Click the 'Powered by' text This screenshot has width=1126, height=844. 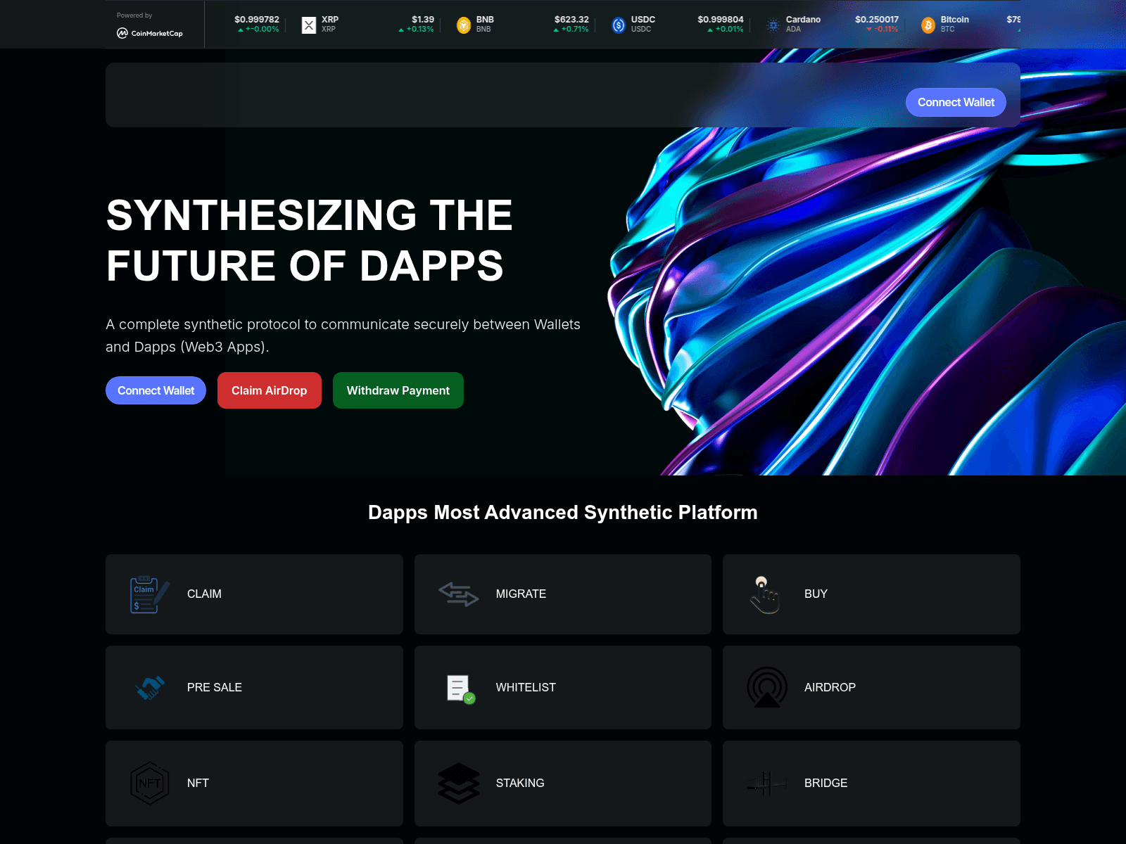coord(134,15)
